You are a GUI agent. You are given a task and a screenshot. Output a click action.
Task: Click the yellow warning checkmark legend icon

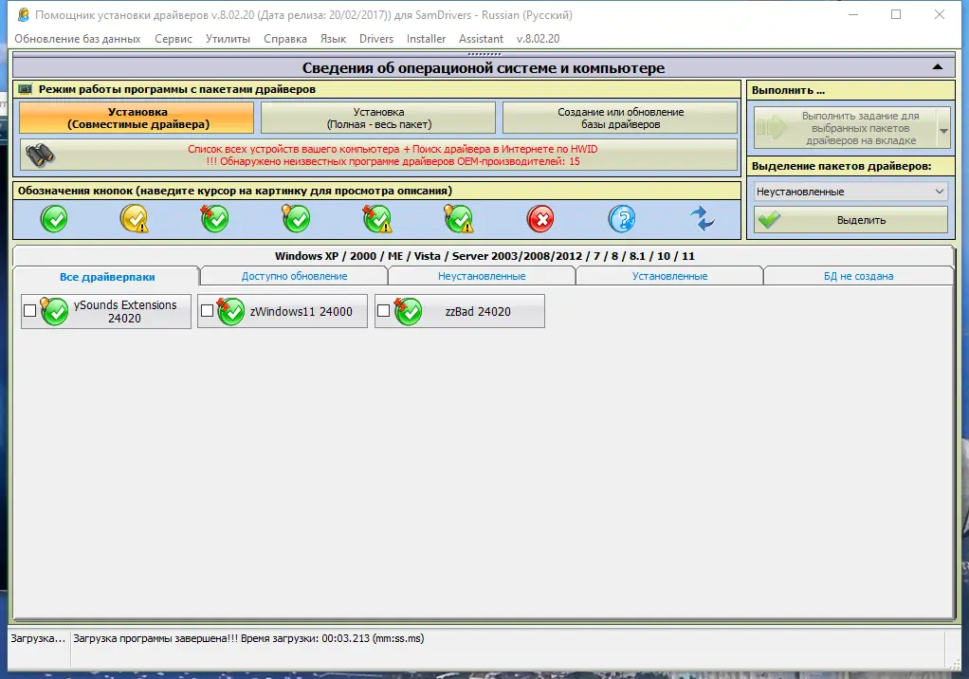135,219
